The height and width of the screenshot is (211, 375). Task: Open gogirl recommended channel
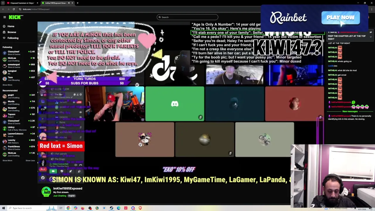(x=18, y=96)
